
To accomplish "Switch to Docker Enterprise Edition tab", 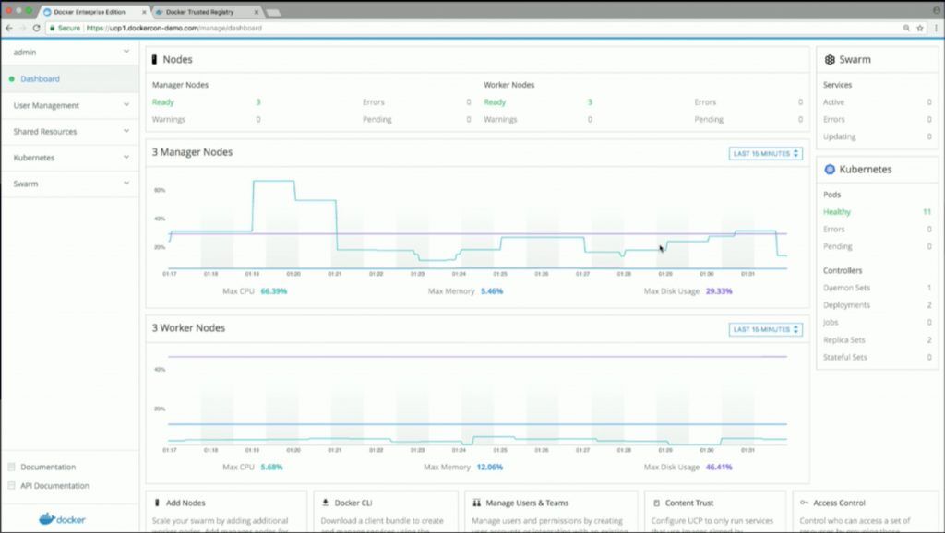I will tap(95, 12).
